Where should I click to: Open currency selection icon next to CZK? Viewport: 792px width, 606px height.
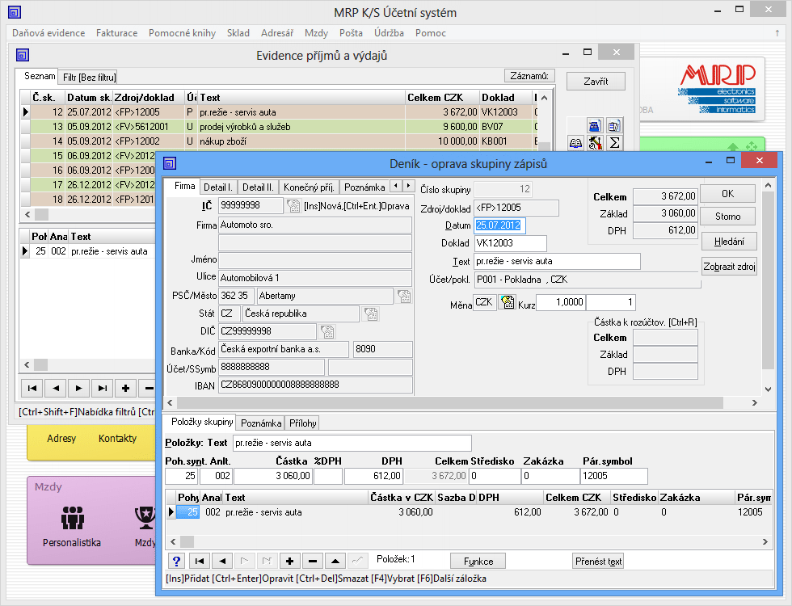pos(508,302)
